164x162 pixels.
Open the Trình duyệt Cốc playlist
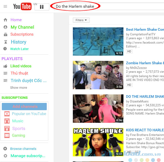click(29, 81)
